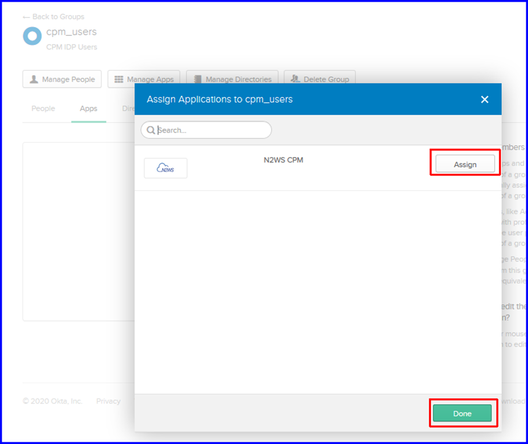Select the Apps tab
528x444 pixels.
pyautogui.click(x=89, y=108)
